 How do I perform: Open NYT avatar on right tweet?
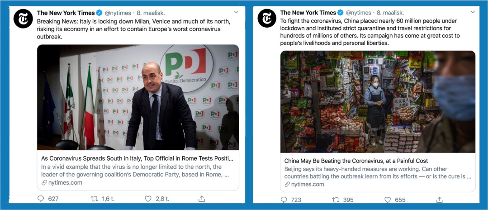coord(266,18)
